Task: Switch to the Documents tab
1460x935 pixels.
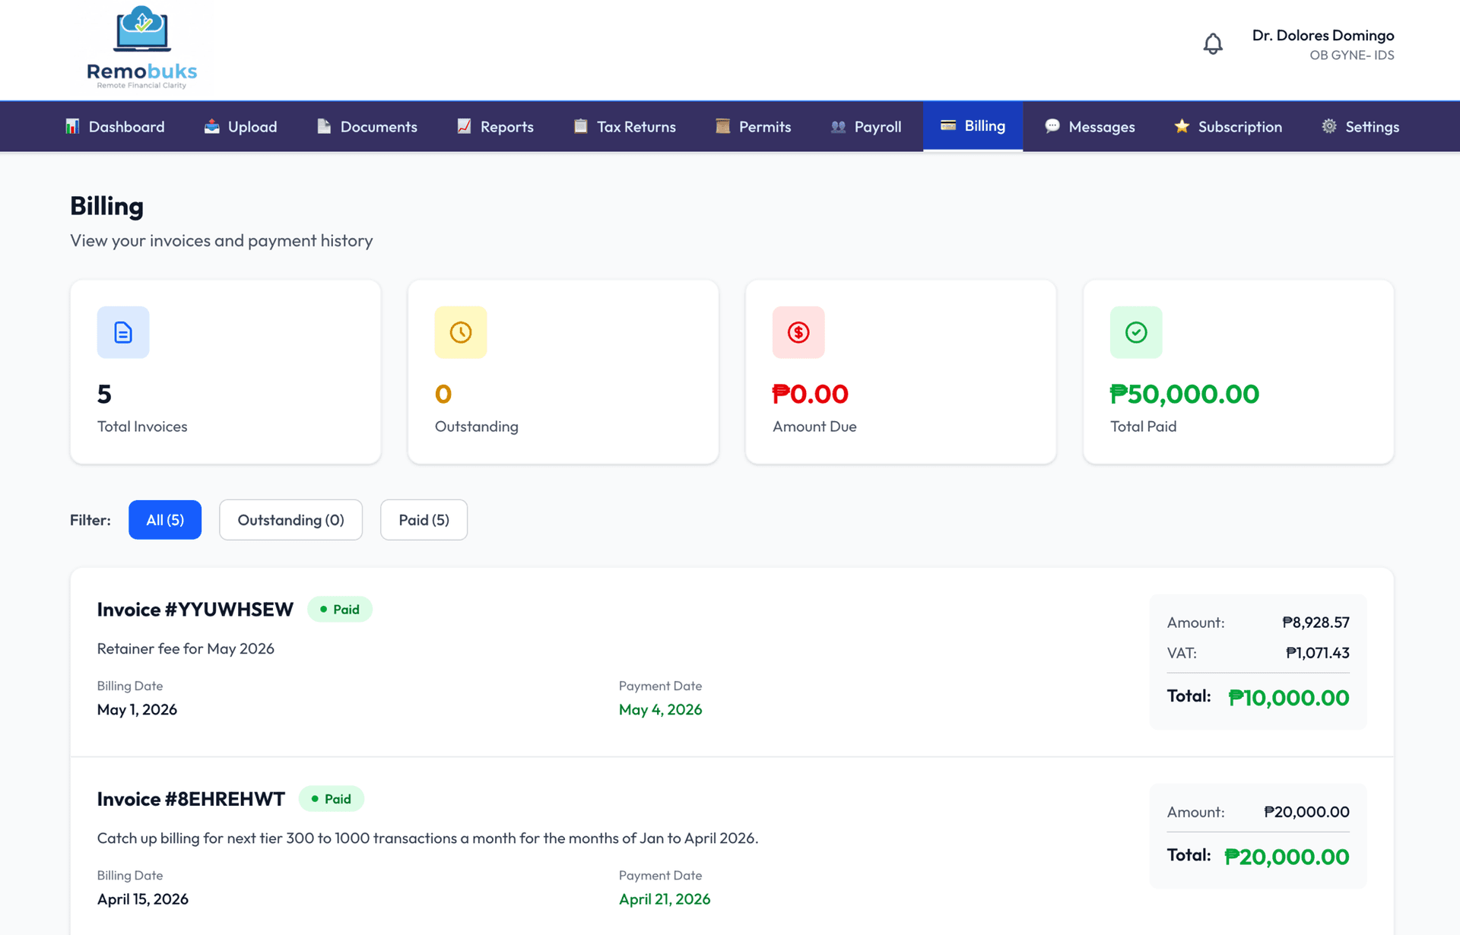Action: point(367,126)
